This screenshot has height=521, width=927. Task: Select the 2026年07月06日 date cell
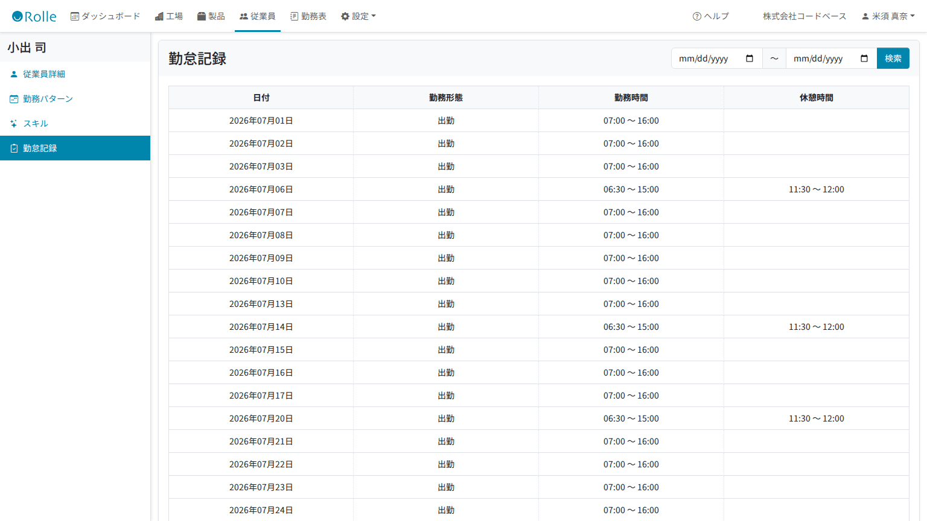(x=261, y=189)
